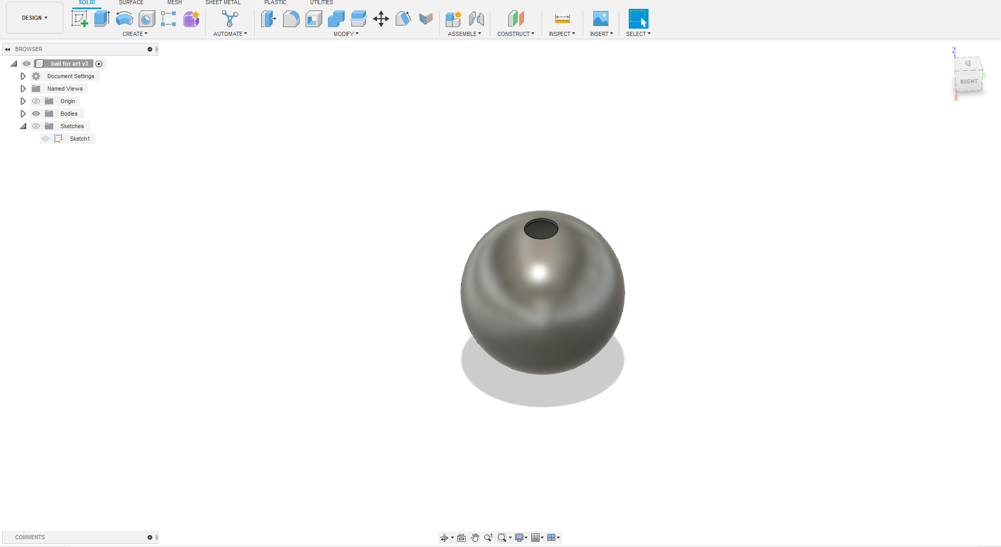Screen dimensions: 1001x547
Task: Click the Construct offset plane icon
Action: click(x=516, y=19)
